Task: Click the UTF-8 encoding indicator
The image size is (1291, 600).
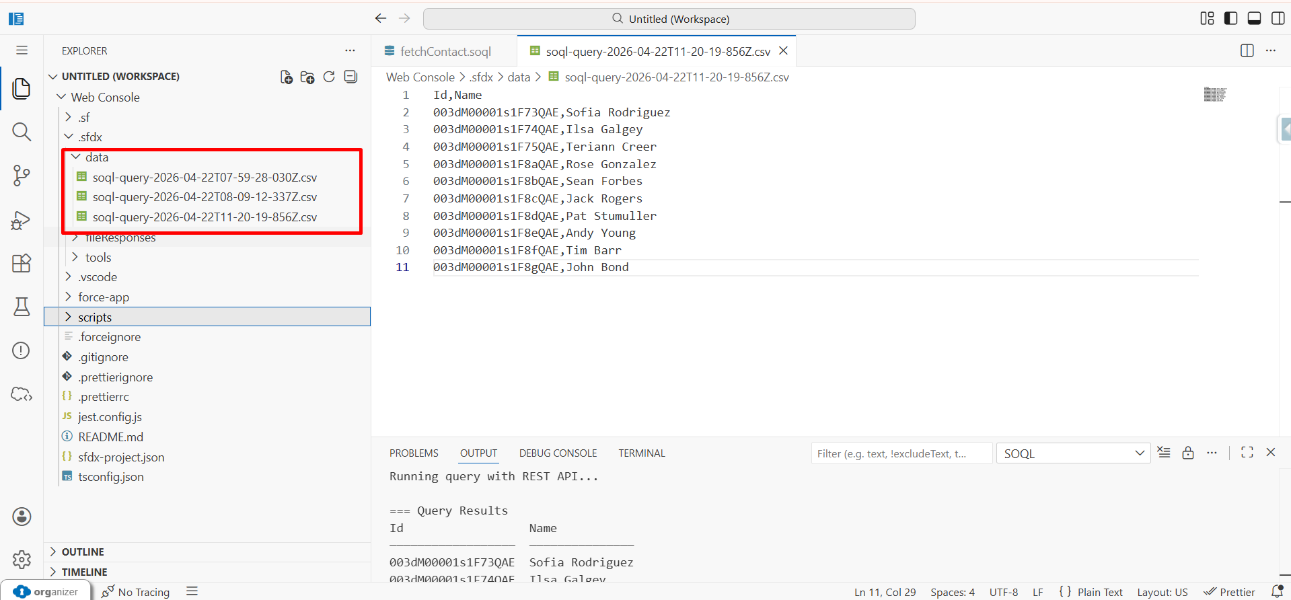Action: (x=1003, y=592)
